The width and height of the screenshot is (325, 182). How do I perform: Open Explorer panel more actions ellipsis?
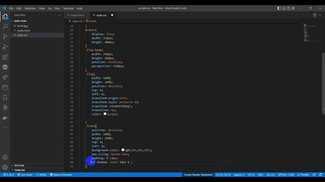click(x=59, y=15)
